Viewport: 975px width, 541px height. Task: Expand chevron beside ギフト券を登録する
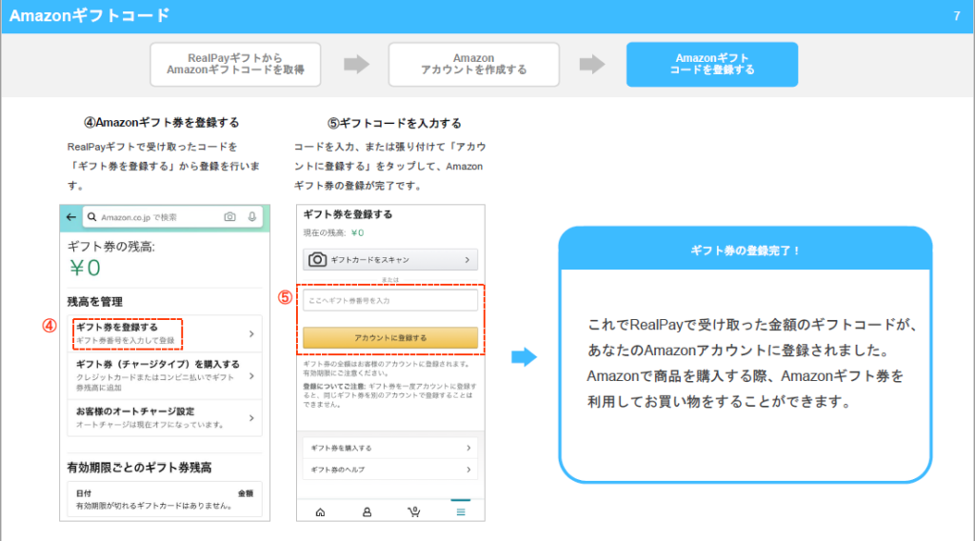click(x=251, y=334)
